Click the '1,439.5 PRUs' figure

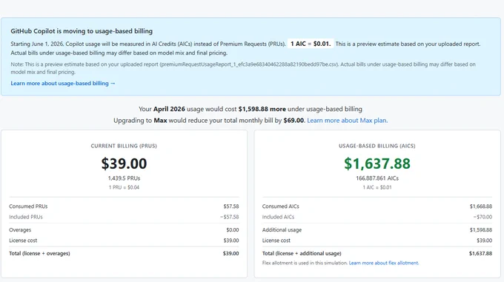(124, 178)
